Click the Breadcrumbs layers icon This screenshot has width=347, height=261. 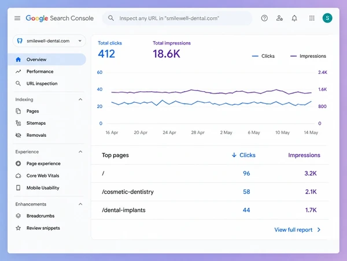[x=18, y=216]
